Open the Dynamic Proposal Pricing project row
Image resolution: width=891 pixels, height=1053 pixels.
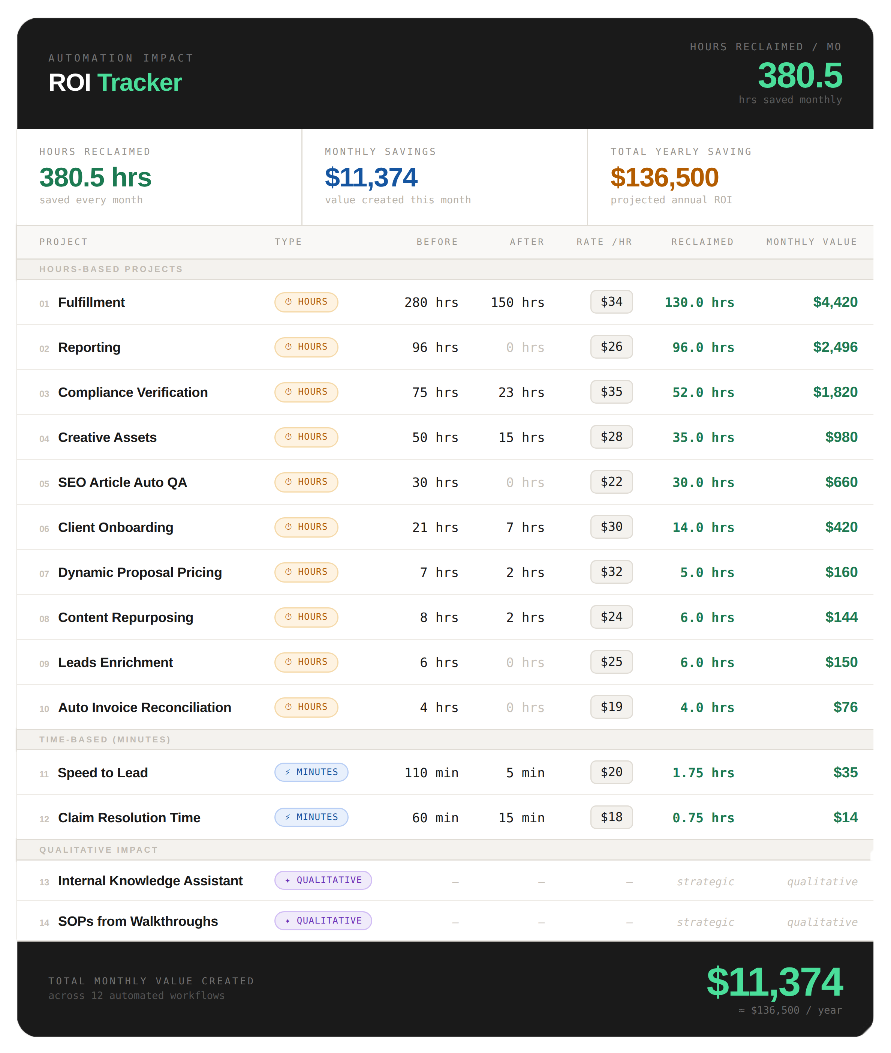coord(140,573)
